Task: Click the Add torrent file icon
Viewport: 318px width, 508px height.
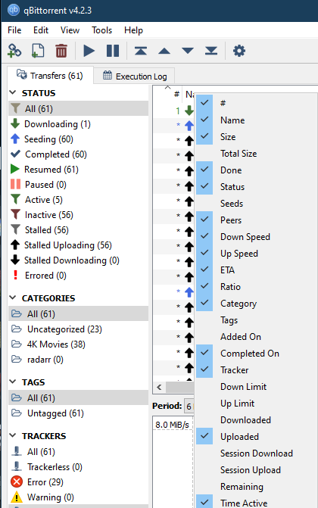Action: click(38, 51)
